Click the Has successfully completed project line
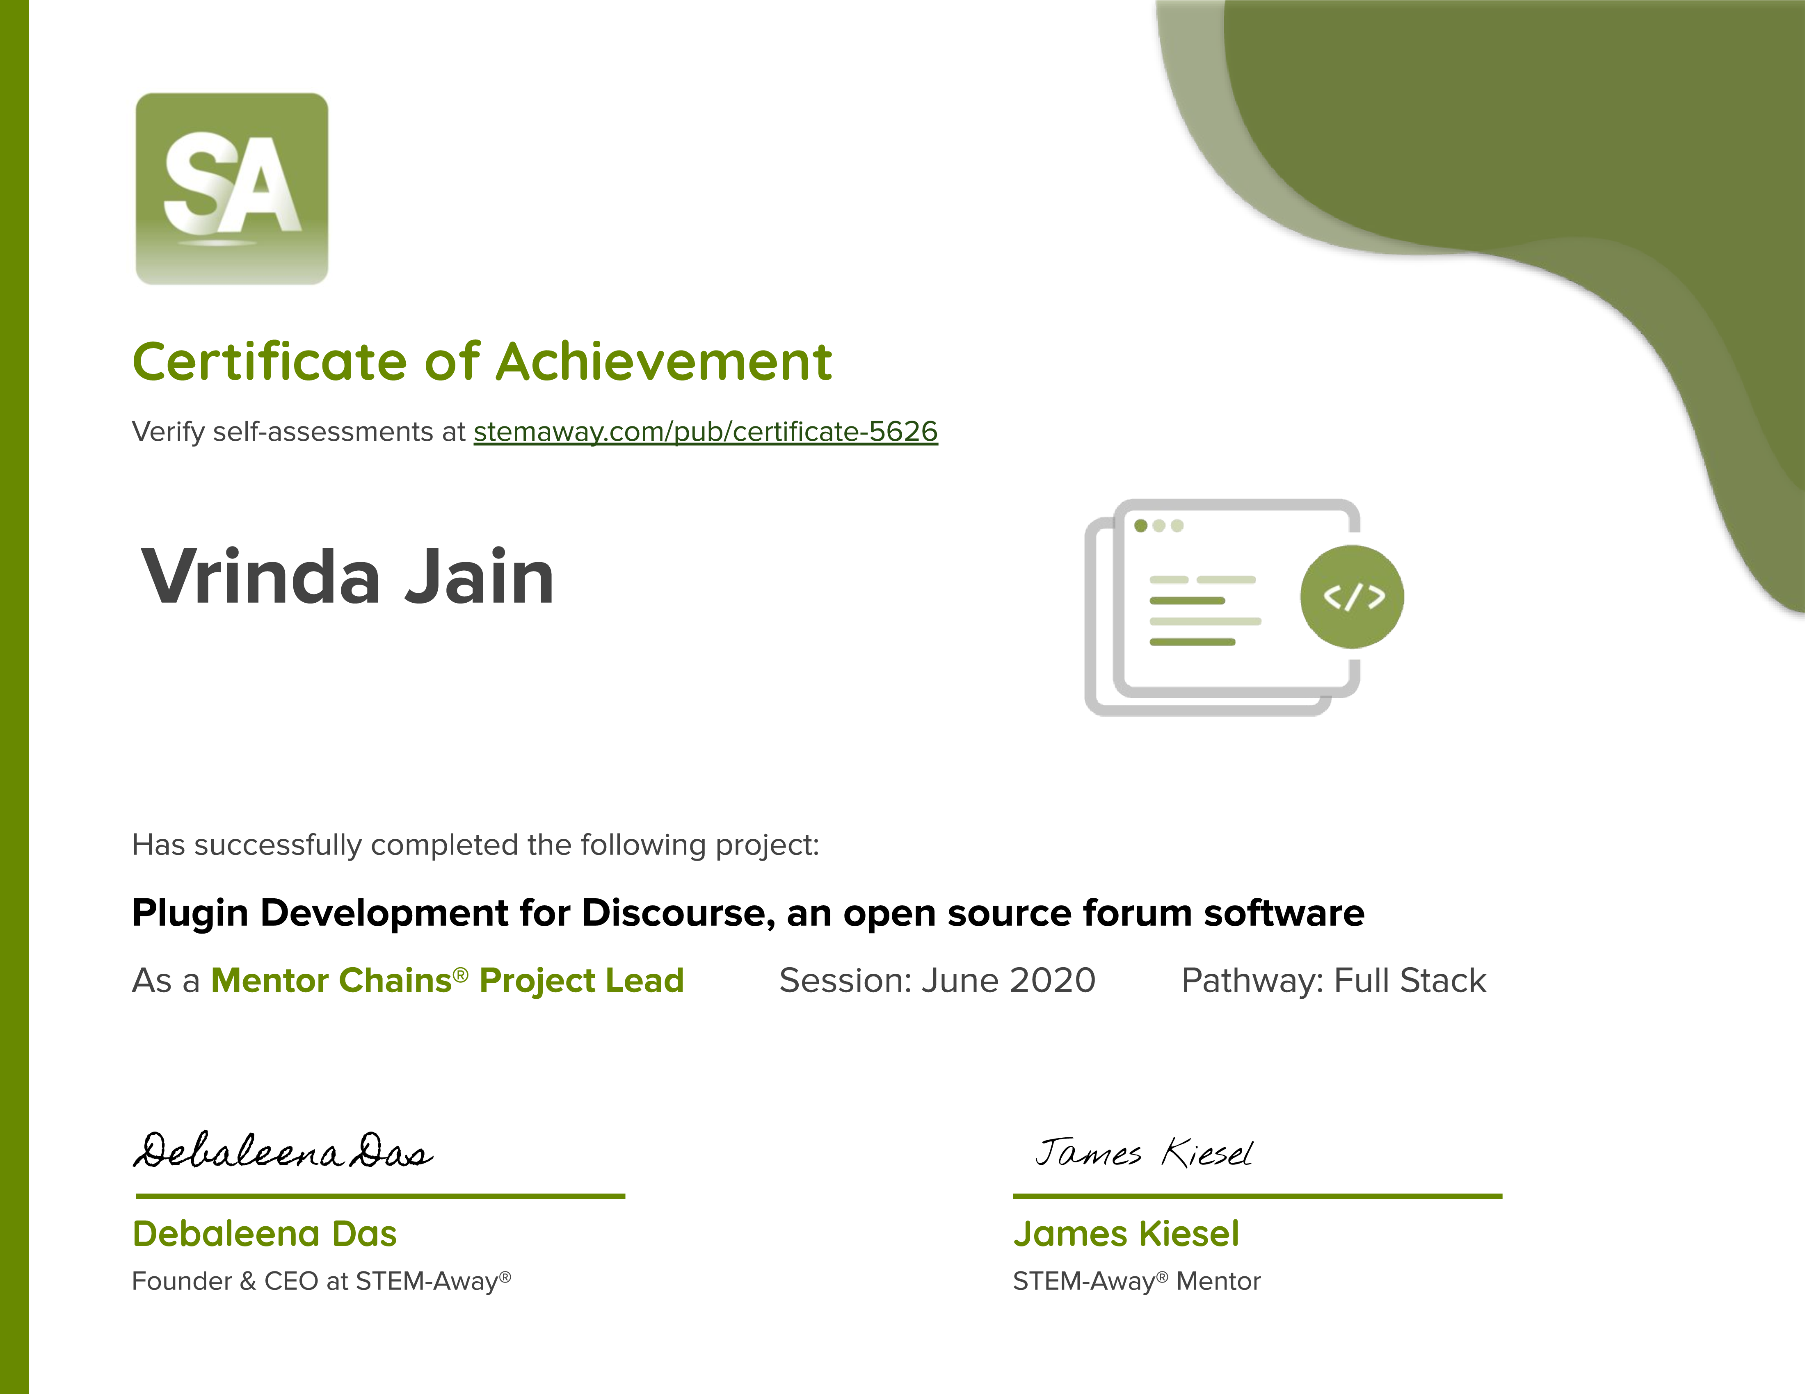Image resolution: width=1805 pixels, height=1394 pixels. 475,845
